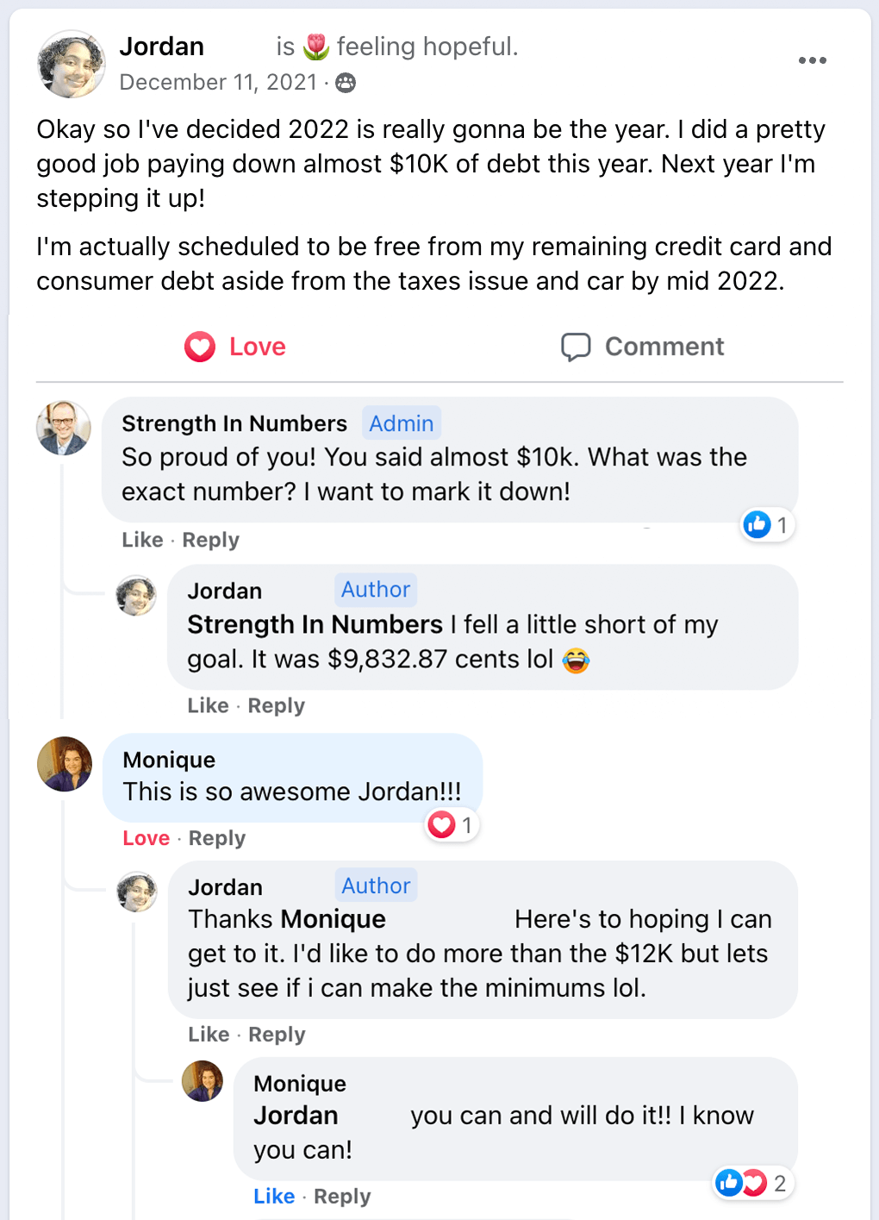879x1220 pixels.
Task: Toggle the Love reaction on the post
Action: 235,347
